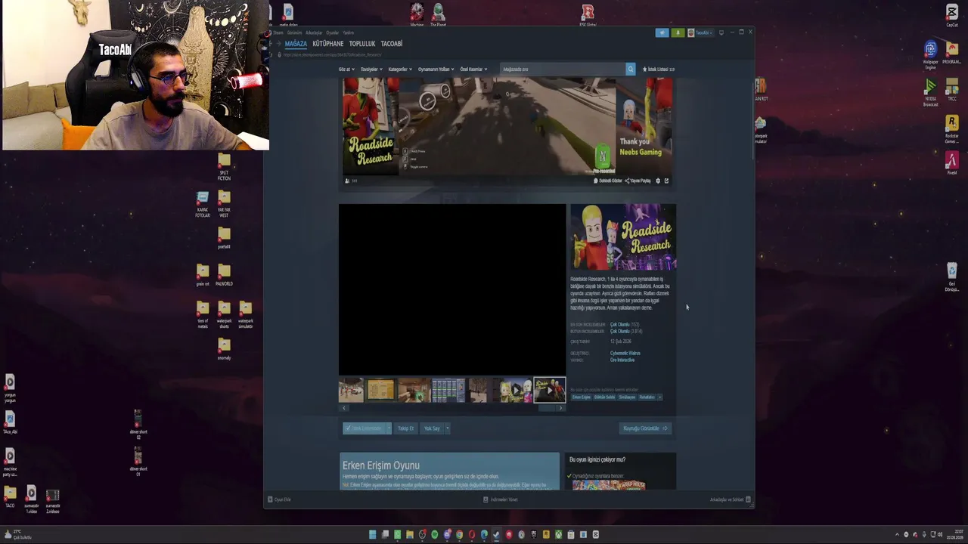The width and height of the screenshot is (968, 544).
Task: Add a game via Oyun Ekle
Action: tap(279, 499)
